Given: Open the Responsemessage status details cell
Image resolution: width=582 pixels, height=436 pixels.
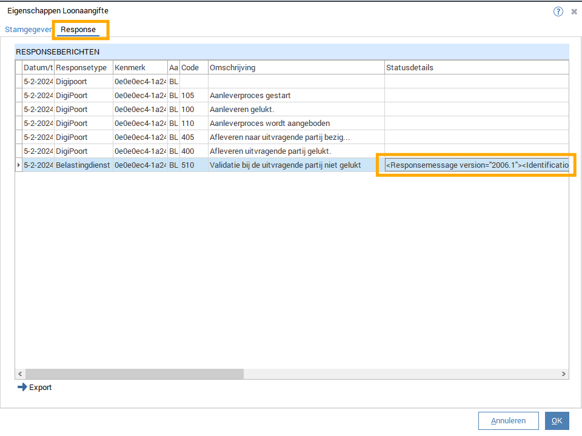Looking at the screenshot, I should (x=477, y=165).
